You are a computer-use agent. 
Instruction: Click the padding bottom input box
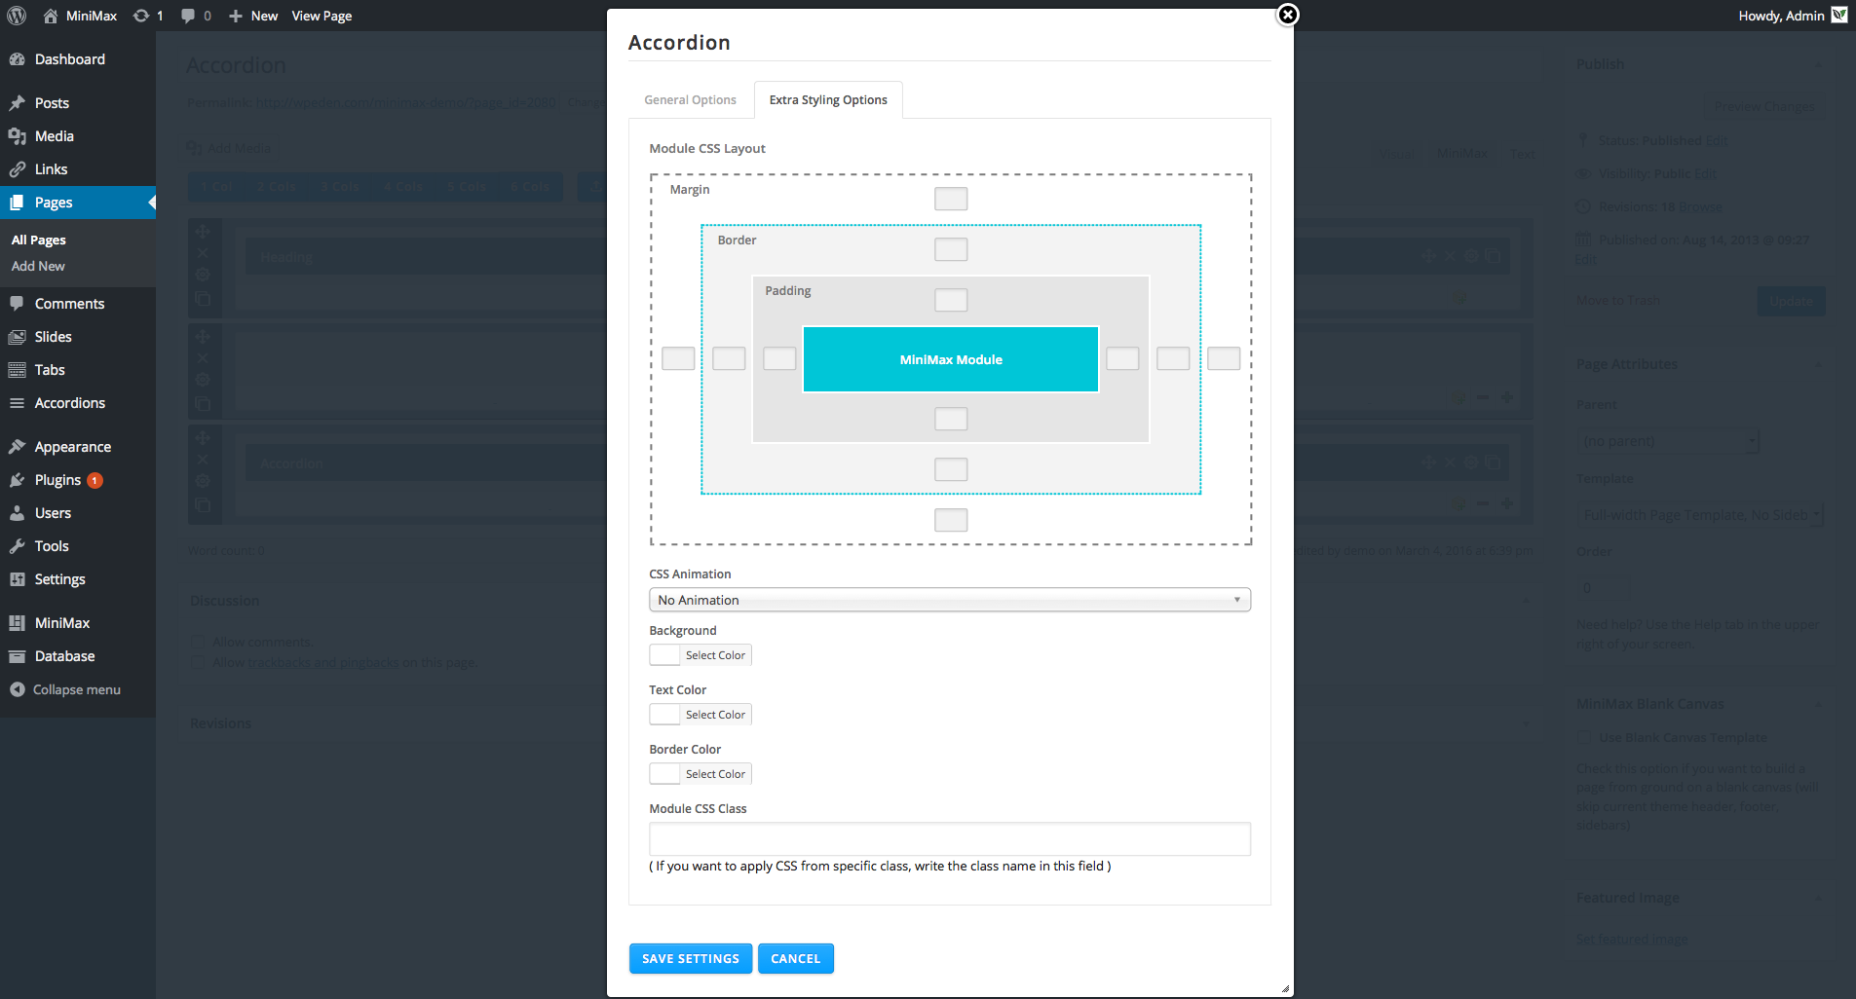(x=951, y=419)
